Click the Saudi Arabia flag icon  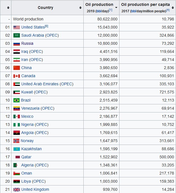(17, 35)
